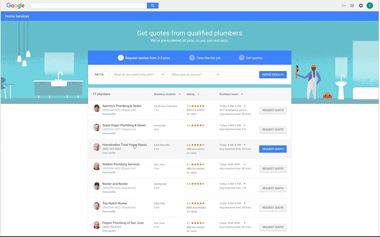View profile of Sammy's Plumbing & Sewer
The height and width of the screenshot is (237, 380).
pyautogui.click(x=109, y=114)
